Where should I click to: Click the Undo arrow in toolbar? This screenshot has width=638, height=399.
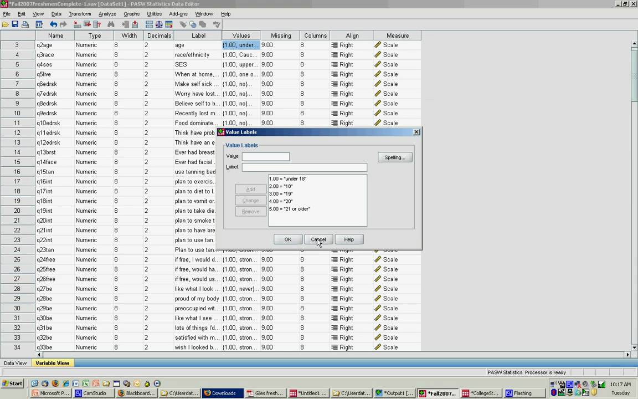click(53, 24)
